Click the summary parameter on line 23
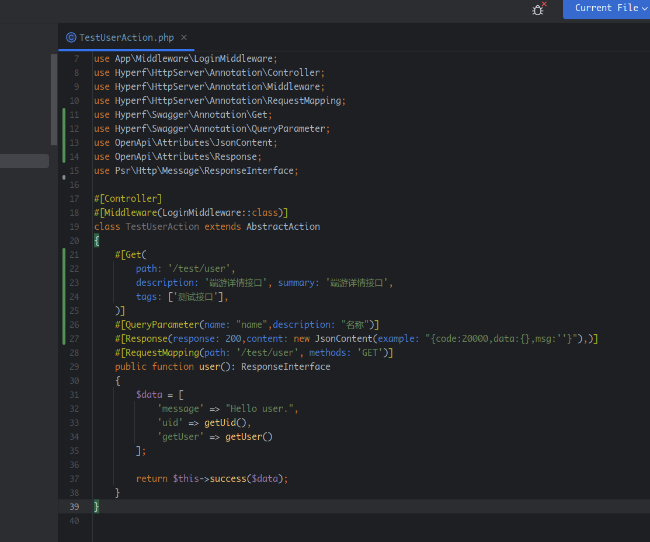The width and height of the screenshot is (650, 542). (x=298, y=283)
